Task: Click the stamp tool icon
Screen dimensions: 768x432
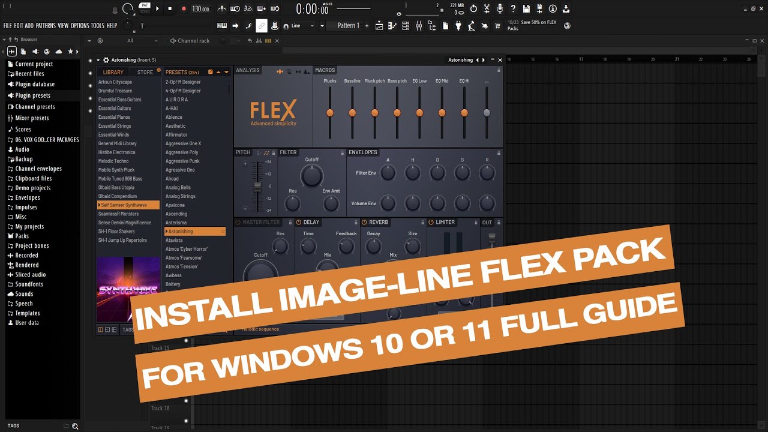Action: pyautogui.click(x=275, y=26)
